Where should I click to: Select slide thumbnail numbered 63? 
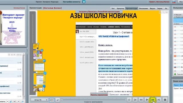click(x=39, y=79)
